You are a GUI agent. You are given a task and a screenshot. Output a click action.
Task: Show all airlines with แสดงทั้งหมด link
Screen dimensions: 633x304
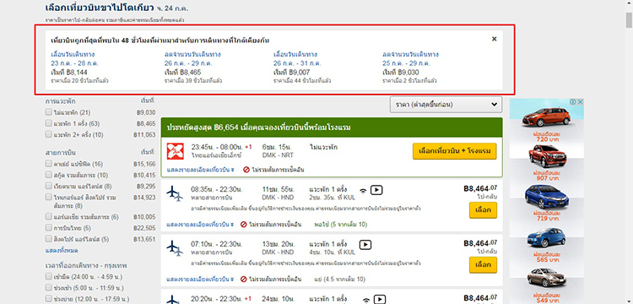click(x=62, y=251)
